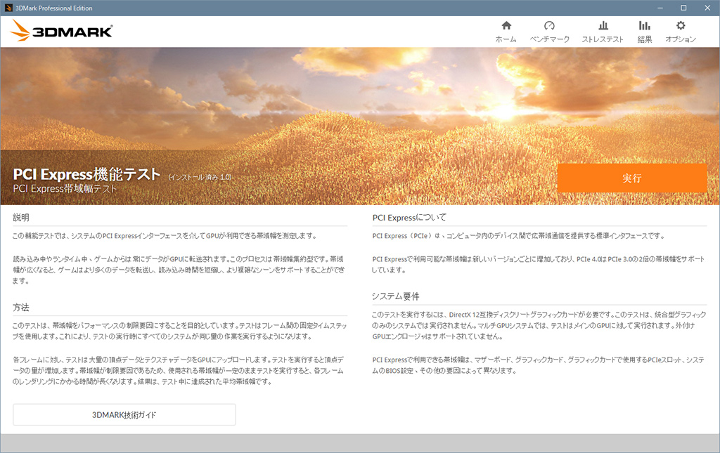This screenshot has width=720, height=453.
Task: Select the ストレステスト text label
Action: 603,39
